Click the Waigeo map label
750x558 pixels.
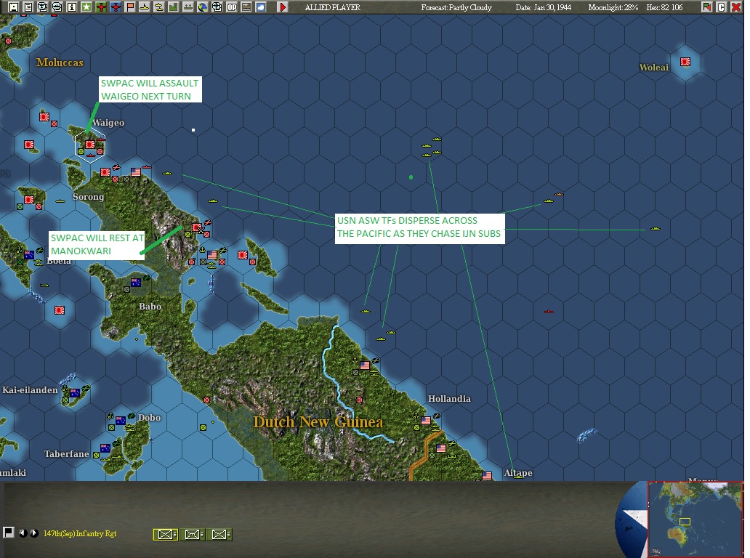point(108,123)
